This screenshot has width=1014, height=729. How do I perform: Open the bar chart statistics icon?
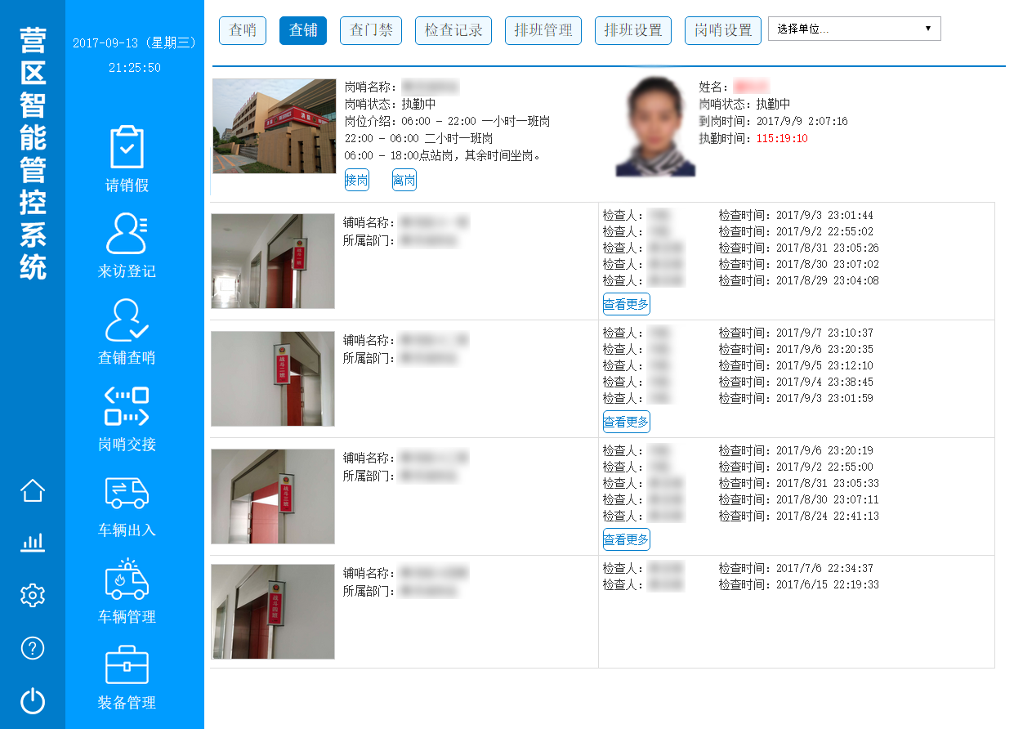33,543
